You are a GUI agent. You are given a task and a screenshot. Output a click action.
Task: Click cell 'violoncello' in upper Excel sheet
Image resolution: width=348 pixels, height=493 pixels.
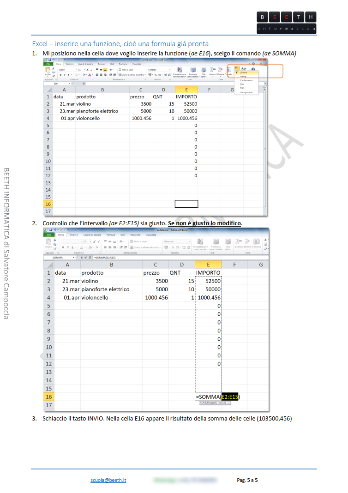[102, 118]
